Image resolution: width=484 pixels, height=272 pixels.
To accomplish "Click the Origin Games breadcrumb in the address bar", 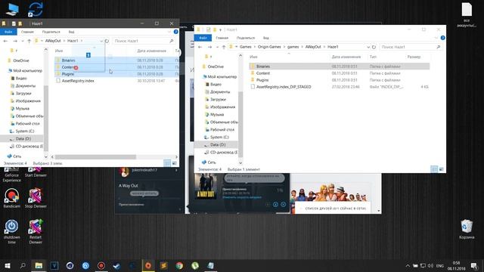I will (269, 47).
